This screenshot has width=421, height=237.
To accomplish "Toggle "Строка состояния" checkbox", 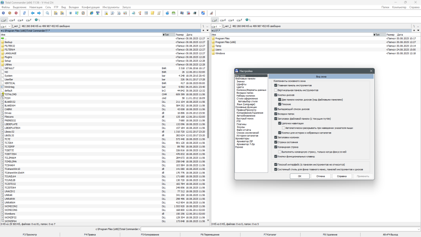I will click(x=276, y=142).
